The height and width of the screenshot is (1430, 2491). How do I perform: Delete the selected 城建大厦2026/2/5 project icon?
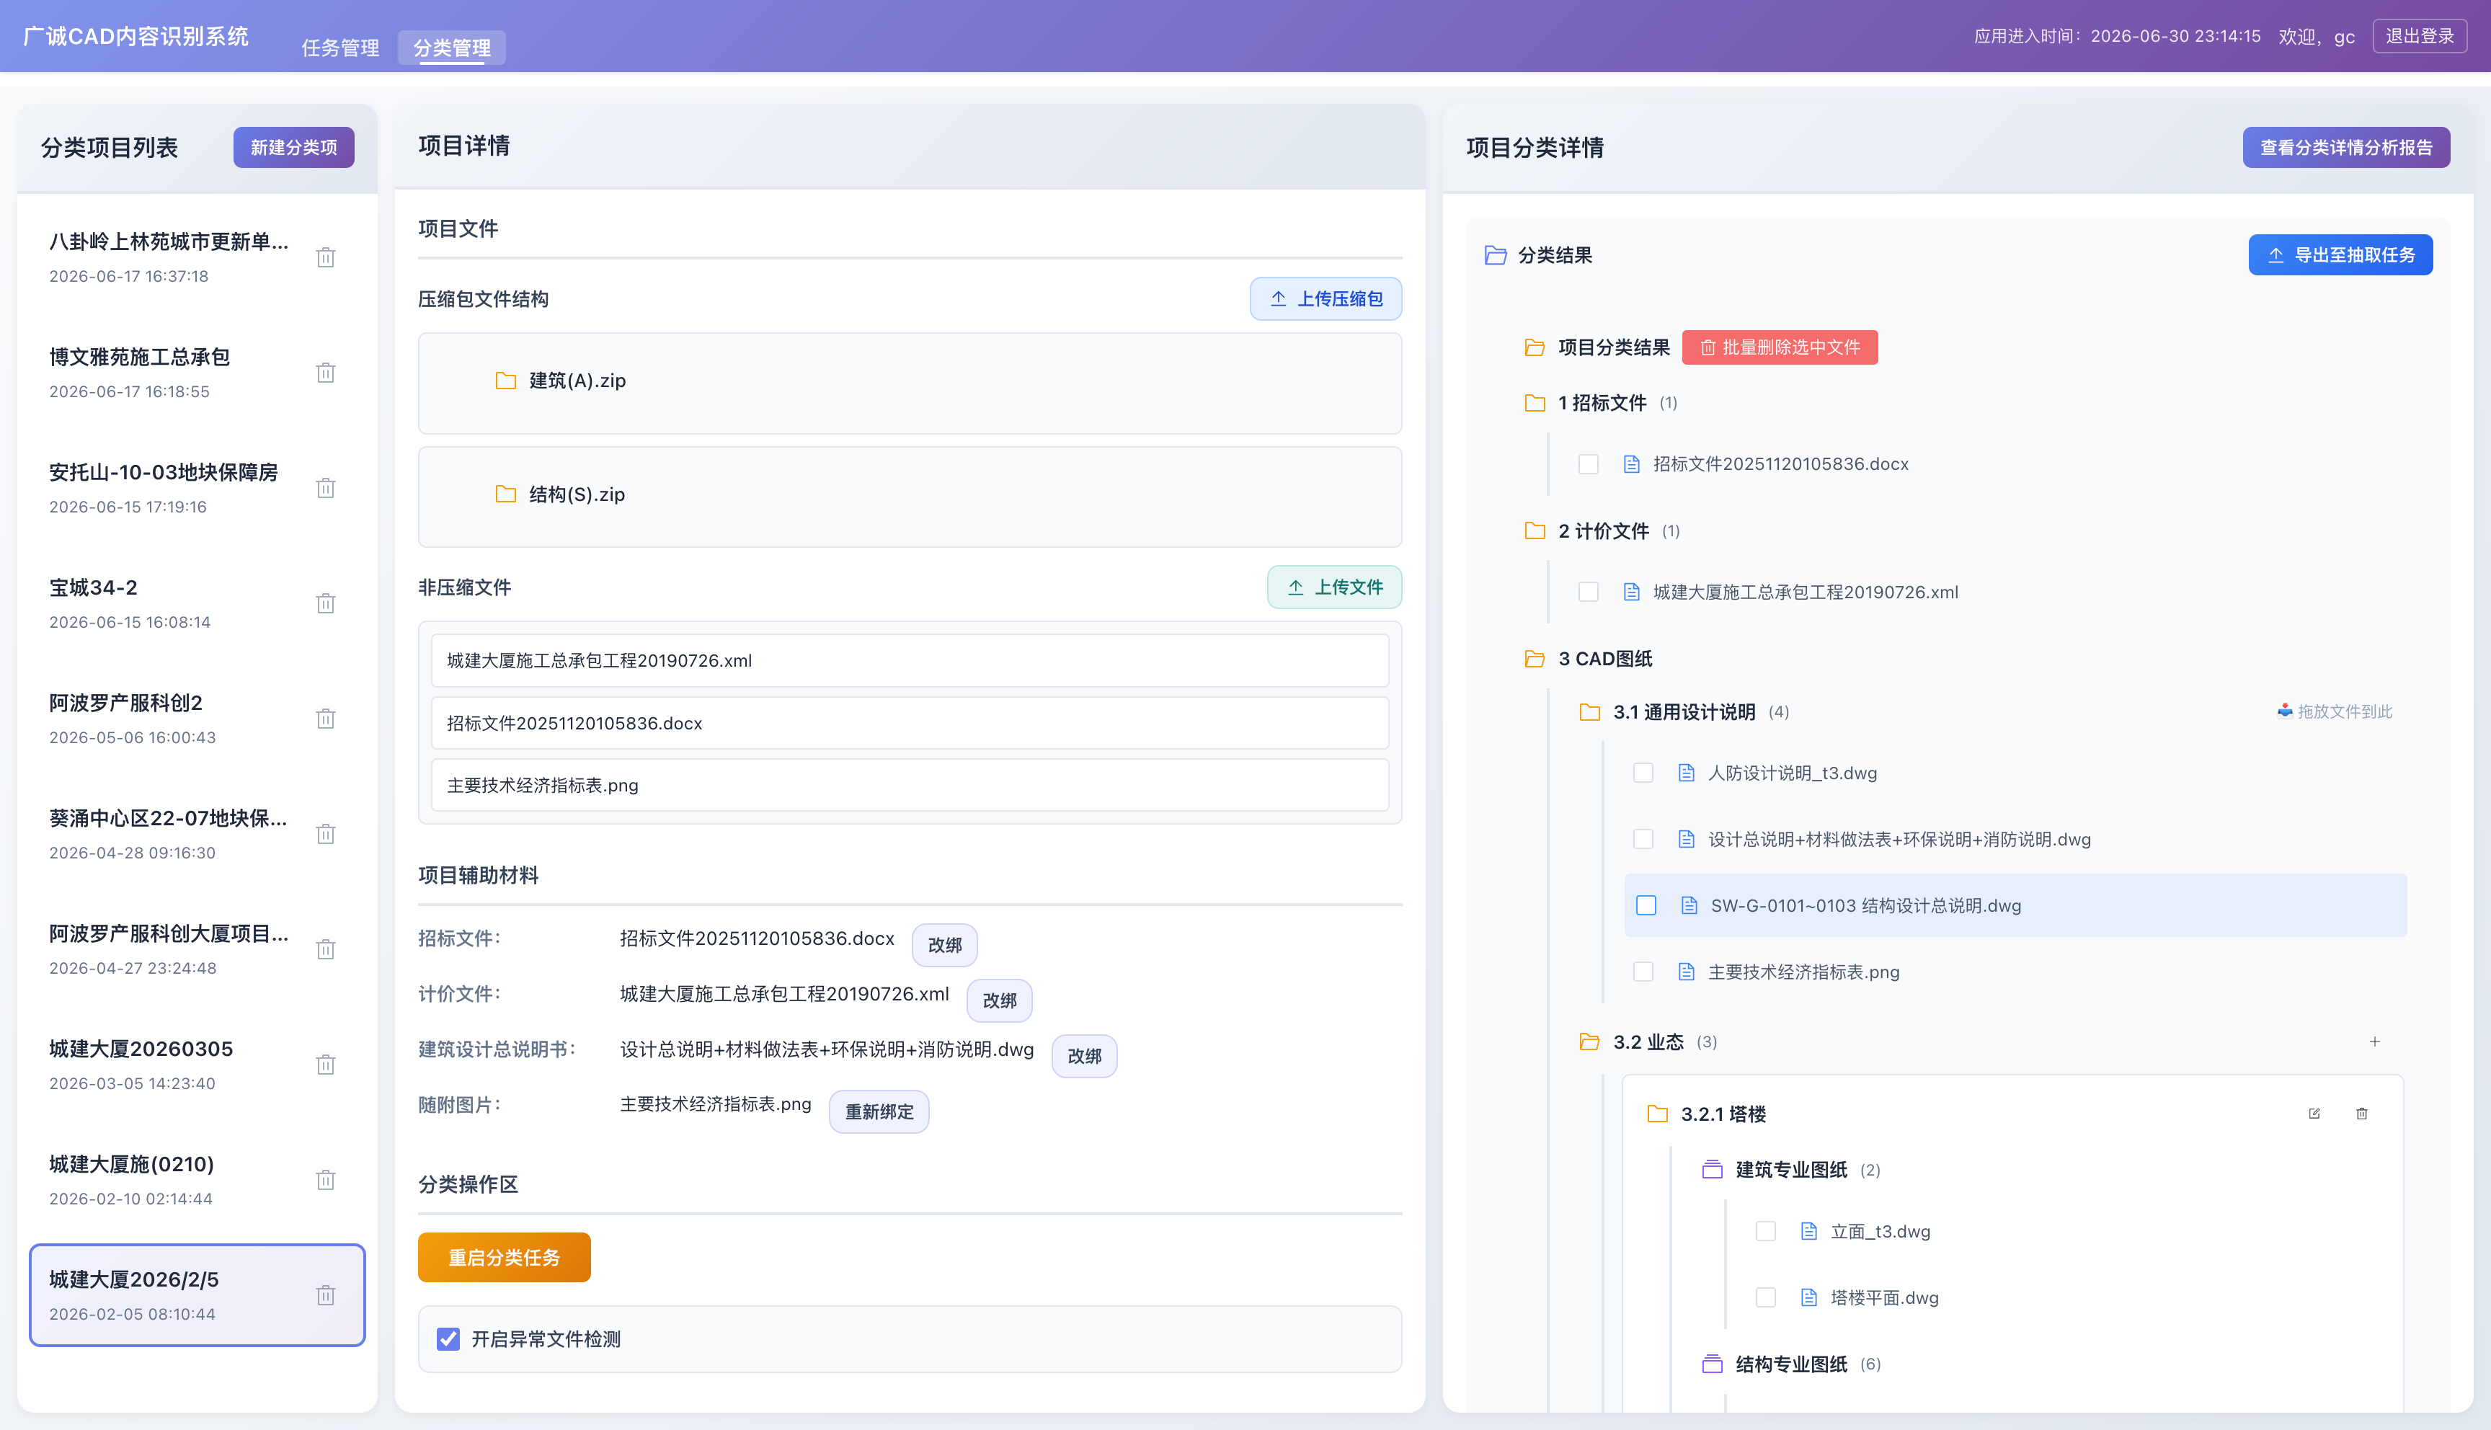[x=326, y=1295]
